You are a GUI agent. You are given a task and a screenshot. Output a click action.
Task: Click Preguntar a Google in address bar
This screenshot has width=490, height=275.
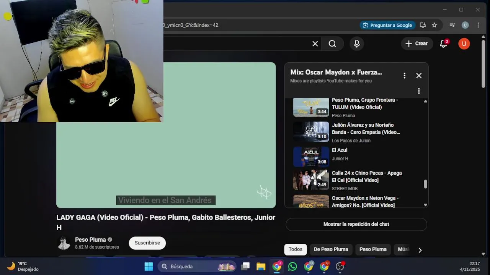point(387,25)
